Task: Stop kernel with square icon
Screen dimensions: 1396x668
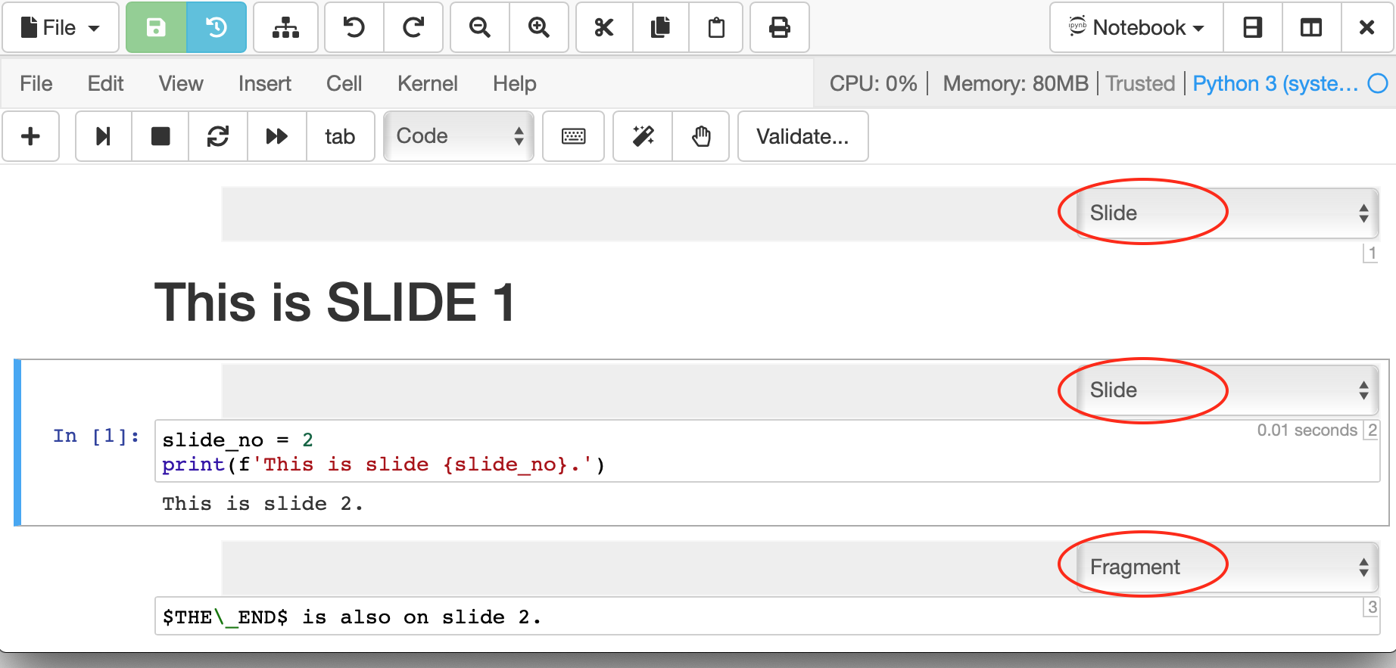Action: tap(160, 137)
